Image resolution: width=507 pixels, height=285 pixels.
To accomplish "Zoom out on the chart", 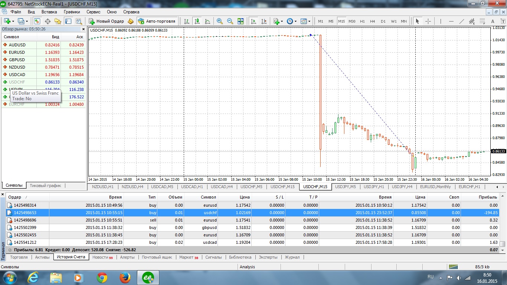I will [x=230, y=21].
